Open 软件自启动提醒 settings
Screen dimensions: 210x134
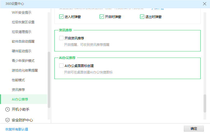tap(23, 42)
